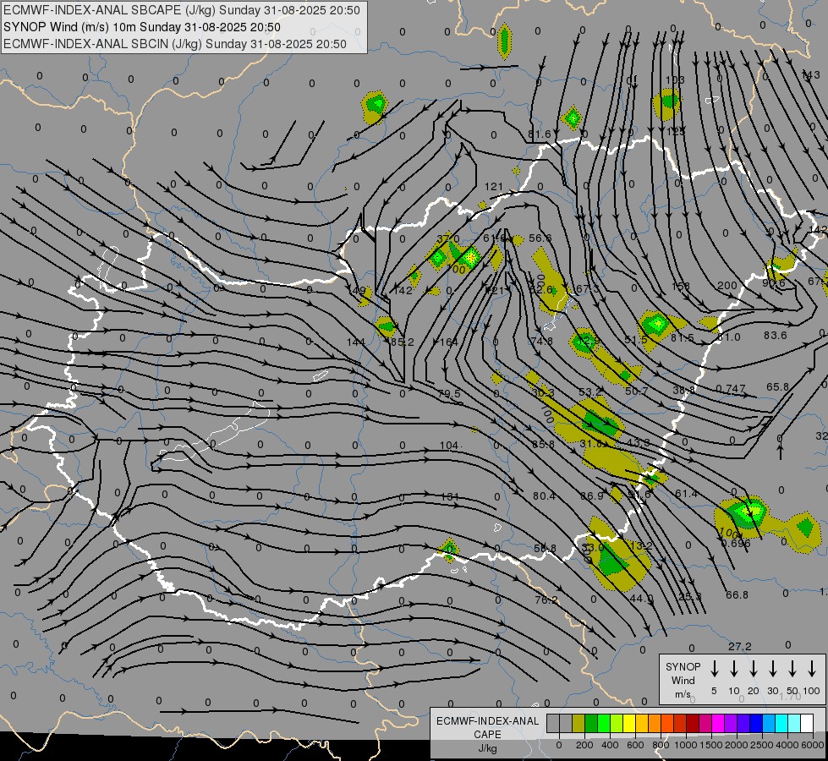The image size is (828, 761).
Task: Click the 2500 tick label on colorbar
Action: 761,745
